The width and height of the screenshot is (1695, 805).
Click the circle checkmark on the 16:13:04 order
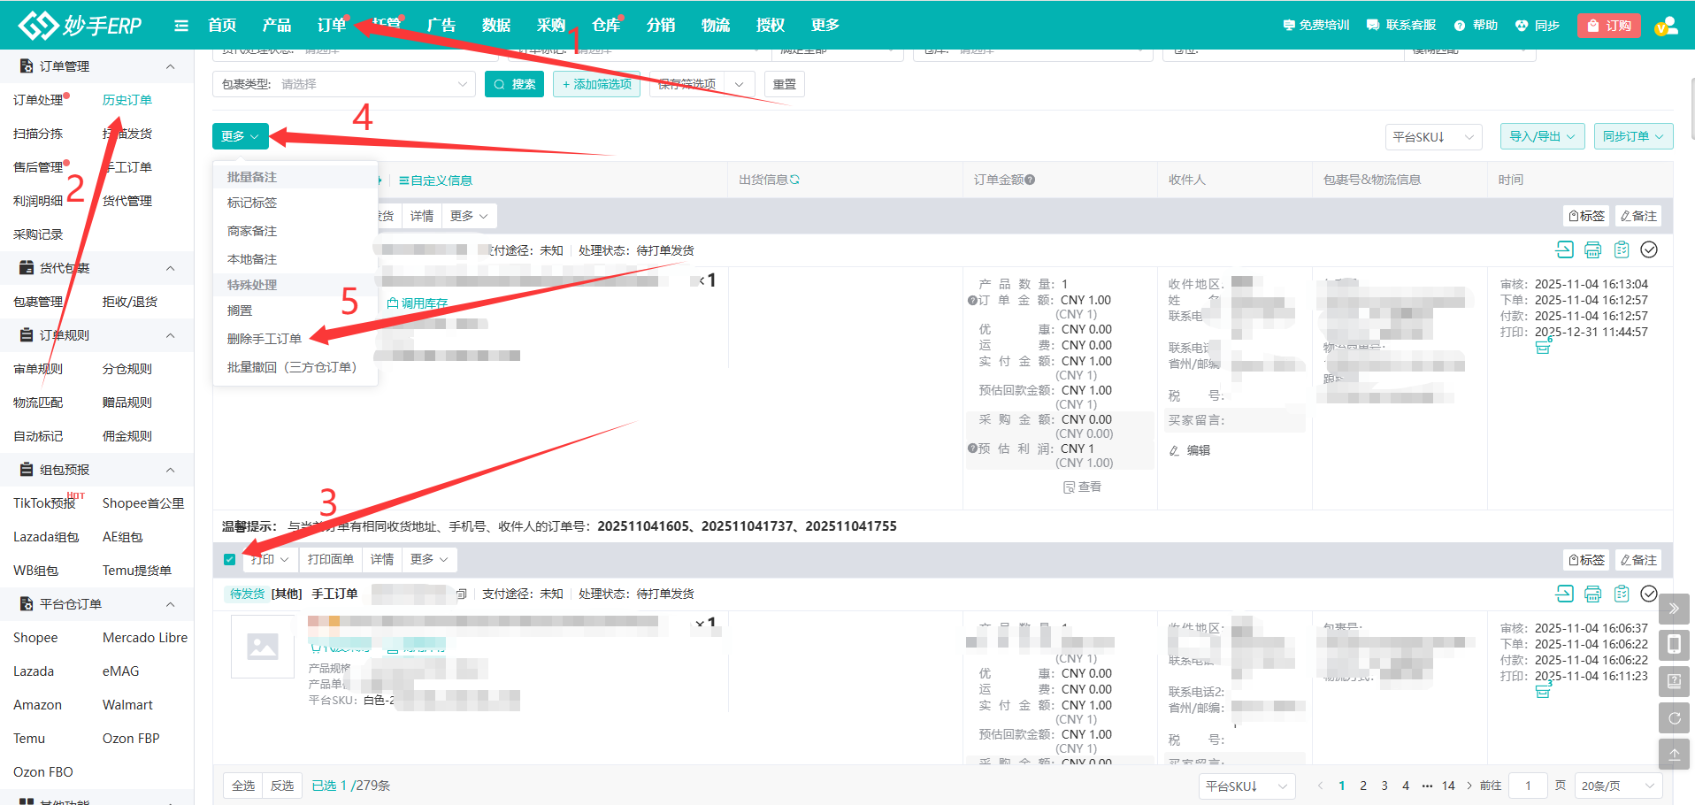[1649, 249]
